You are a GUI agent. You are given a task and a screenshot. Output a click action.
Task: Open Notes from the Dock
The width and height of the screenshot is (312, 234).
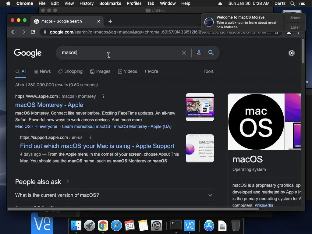point(143,226)
